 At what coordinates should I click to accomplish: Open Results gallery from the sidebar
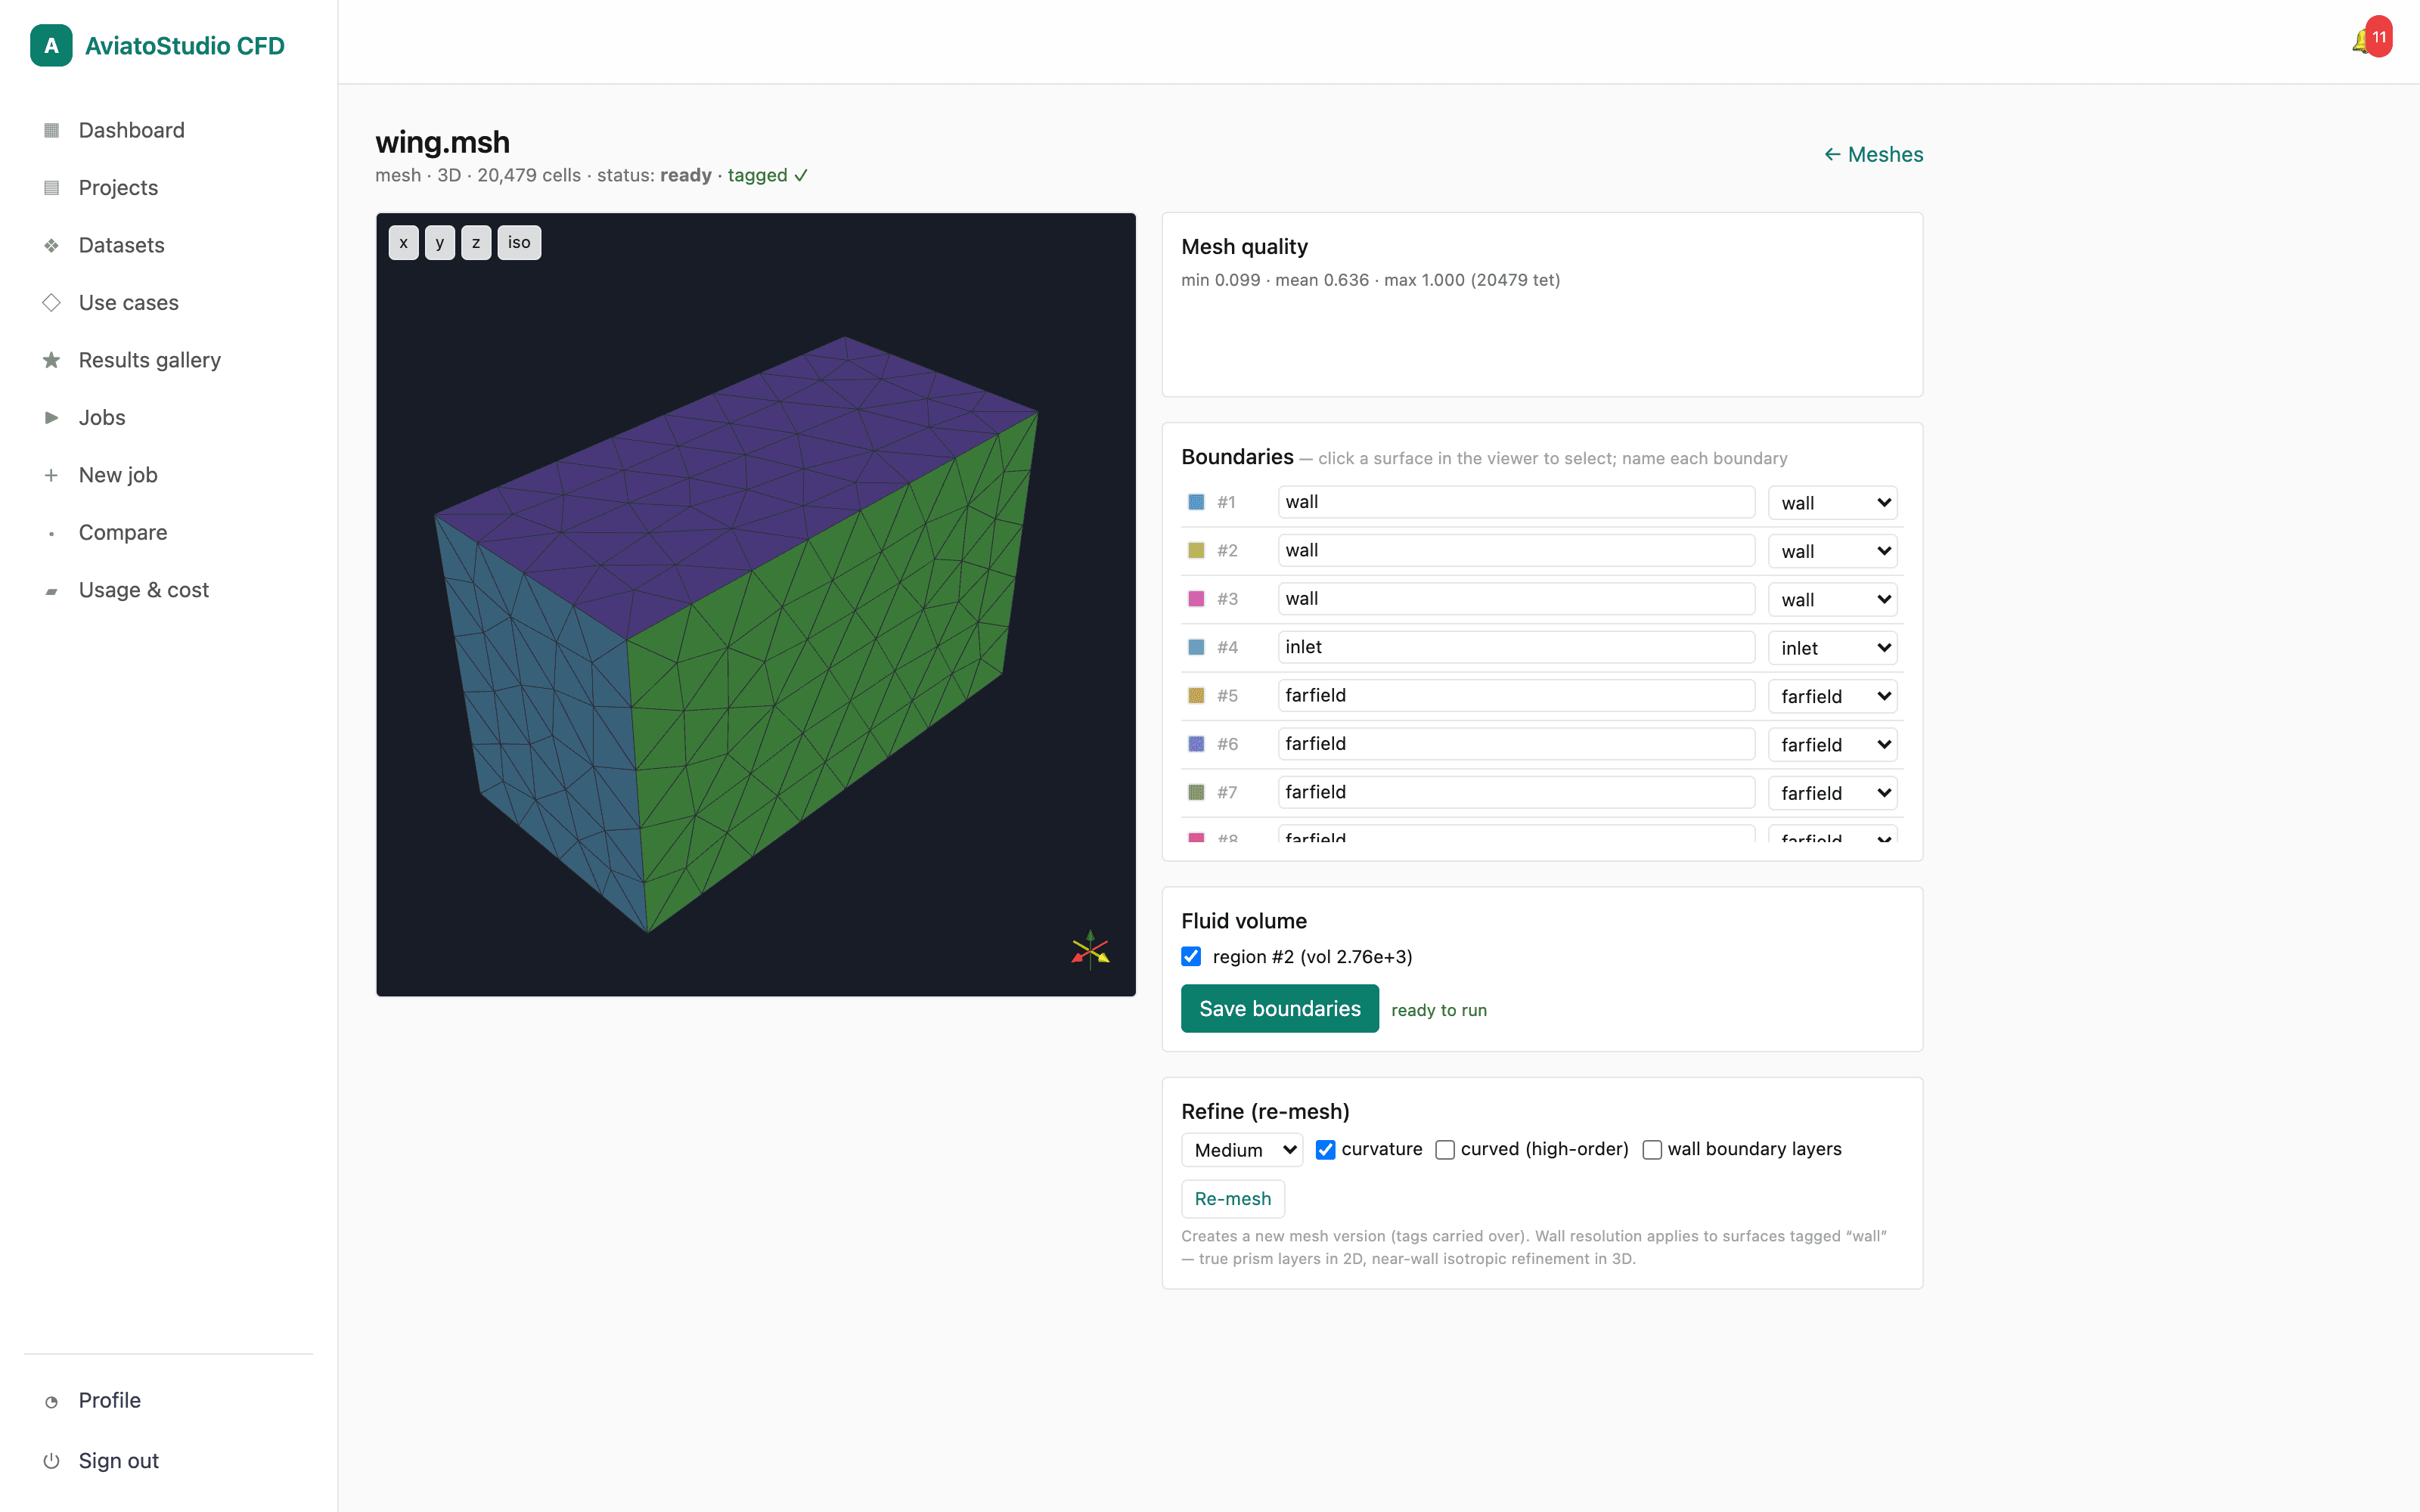point(150,360)
